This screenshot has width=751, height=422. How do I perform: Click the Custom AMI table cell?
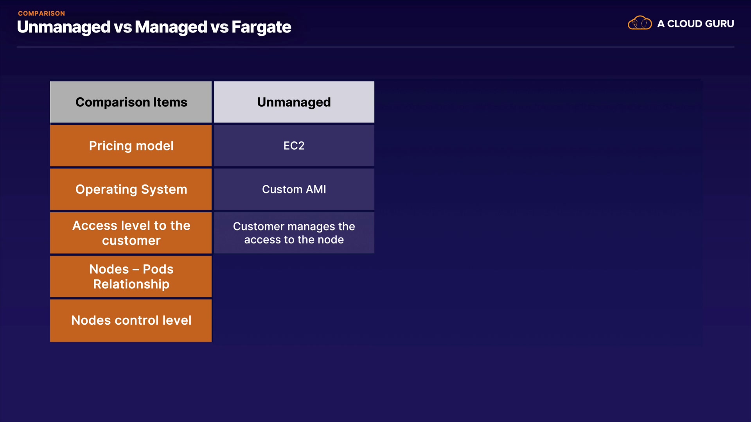point(294,190)
